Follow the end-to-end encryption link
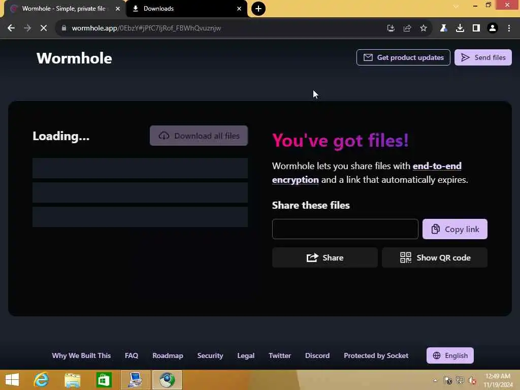The width and height of the screenshot is (520, 390). pos(367,173)
